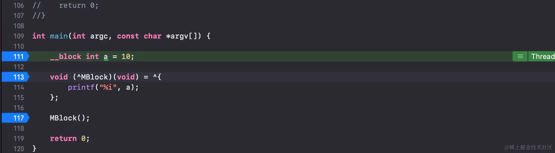Click line number 109 in the gutter
This screenshot has width=555, height=153.
(19, 36)
